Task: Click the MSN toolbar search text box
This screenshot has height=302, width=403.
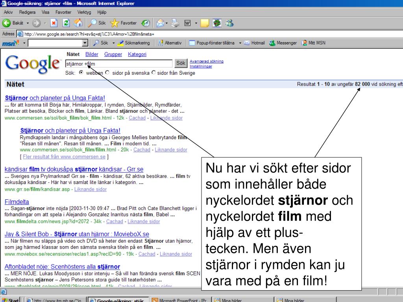Action: pyautogui.click(x=55, y=43)
